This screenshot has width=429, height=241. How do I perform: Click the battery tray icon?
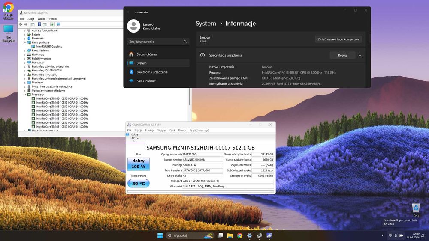click(401, 235)
